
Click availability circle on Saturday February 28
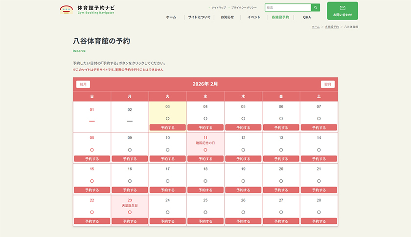319,212
